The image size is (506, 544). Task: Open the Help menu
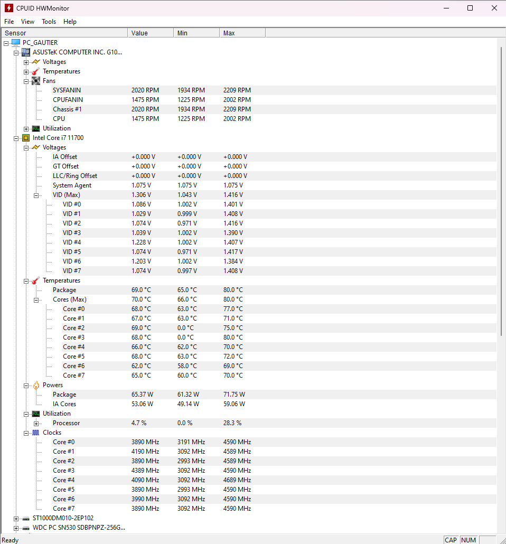coord(70,22)
